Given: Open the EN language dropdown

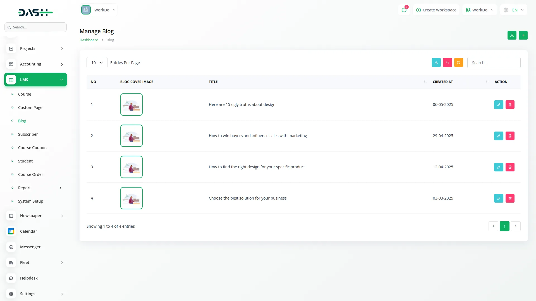Looking at the screenshot, I should click(514, 10).
